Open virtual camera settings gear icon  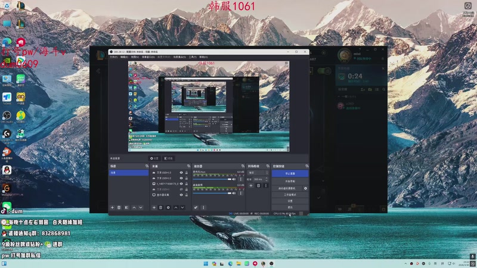305,188
